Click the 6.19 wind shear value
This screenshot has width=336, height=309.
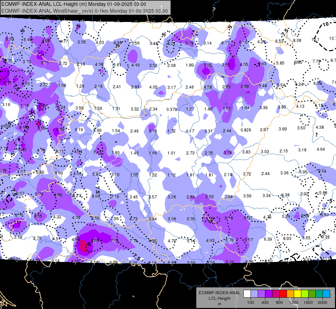point(79,130)
